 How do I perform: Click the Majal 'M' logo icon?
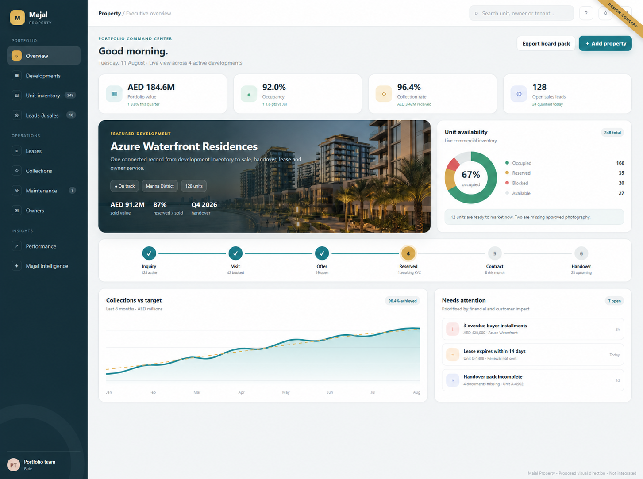tap(17, 18)
